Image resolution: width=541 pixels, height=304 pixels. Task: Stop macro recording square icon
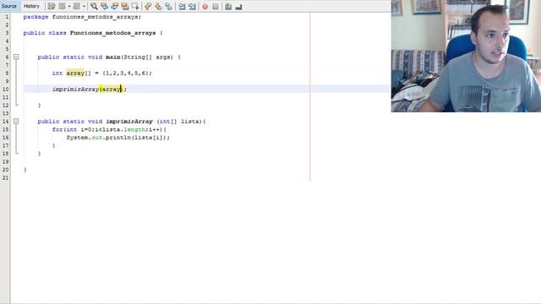pyautogui.click(x=216, y=6)
